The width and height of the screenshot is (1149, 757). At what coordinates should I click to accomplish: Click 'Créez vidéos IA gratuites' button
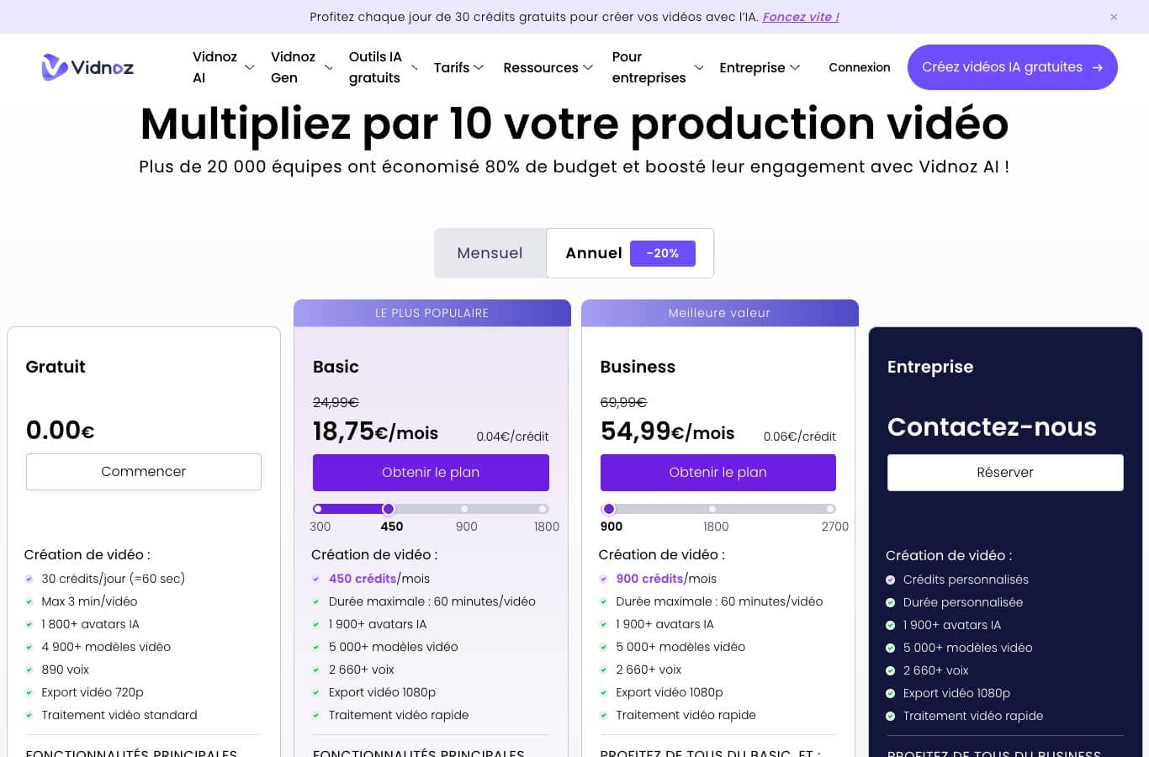point(1012,67)
